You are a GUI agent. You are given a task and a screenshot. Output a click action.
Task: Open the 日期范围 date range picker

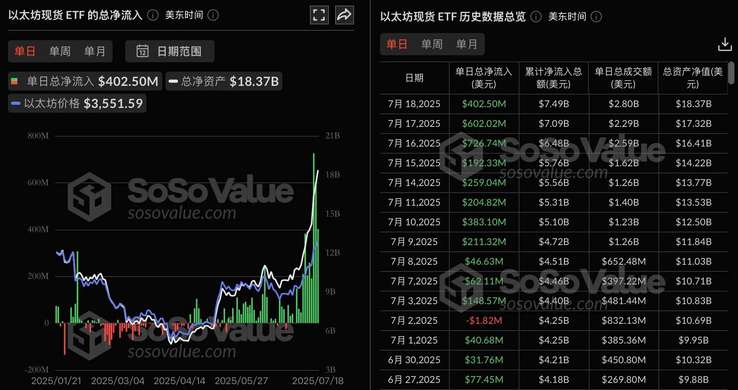tap(179, 51)
